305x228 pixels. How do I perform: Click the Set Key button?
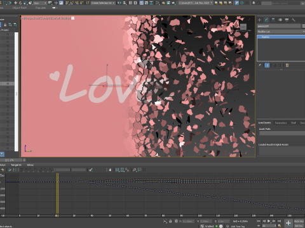point(299,226)
